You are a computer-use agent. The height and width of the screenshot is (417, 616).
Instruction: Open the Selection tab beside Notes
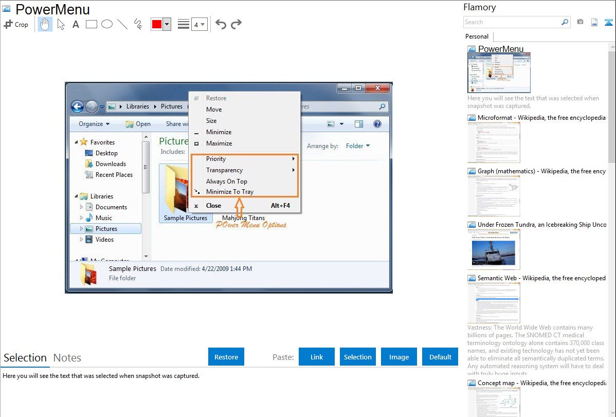coord(25,358)
